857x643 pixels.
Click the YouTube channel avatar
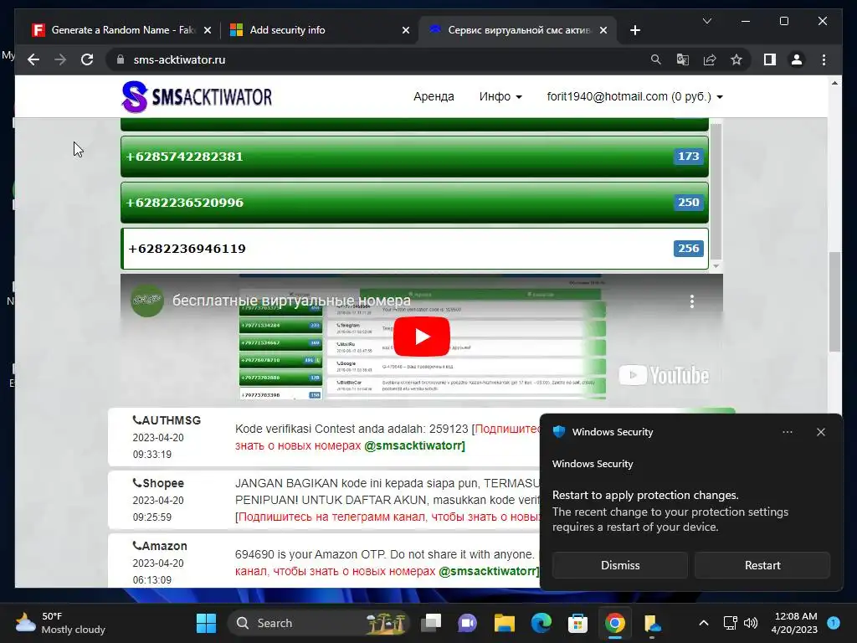[147, 301]
